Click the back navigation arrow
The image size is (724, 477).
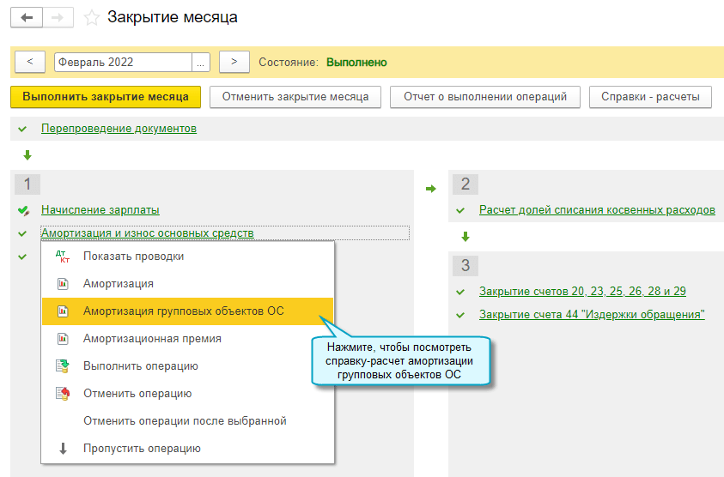pyautogui.click(x=26, y=17)
